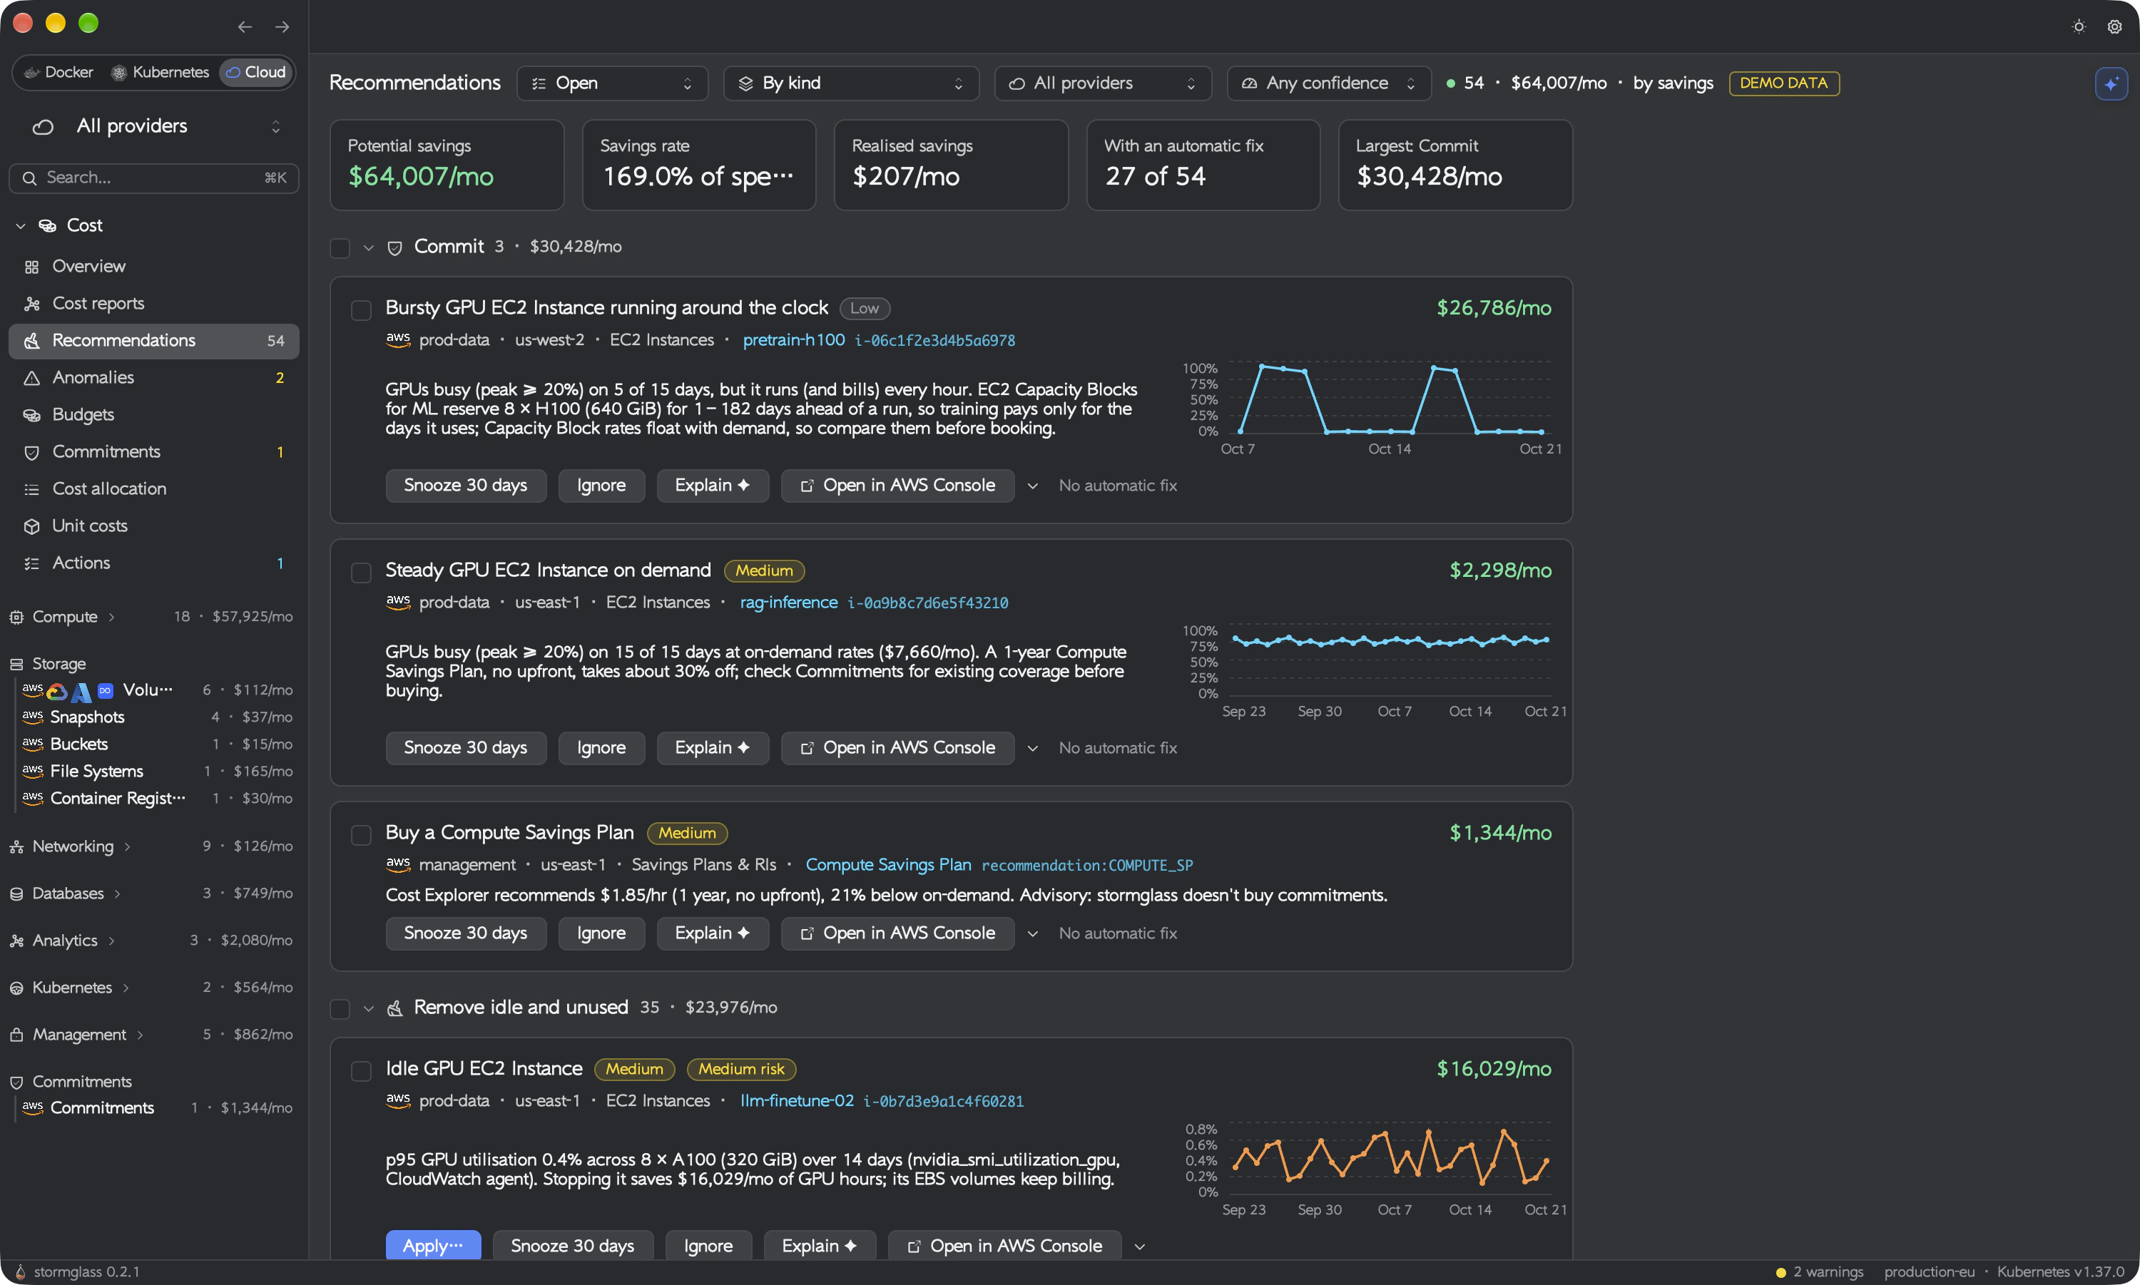
Task: Open the Snapshots storage item
Action: coord(157,717)
